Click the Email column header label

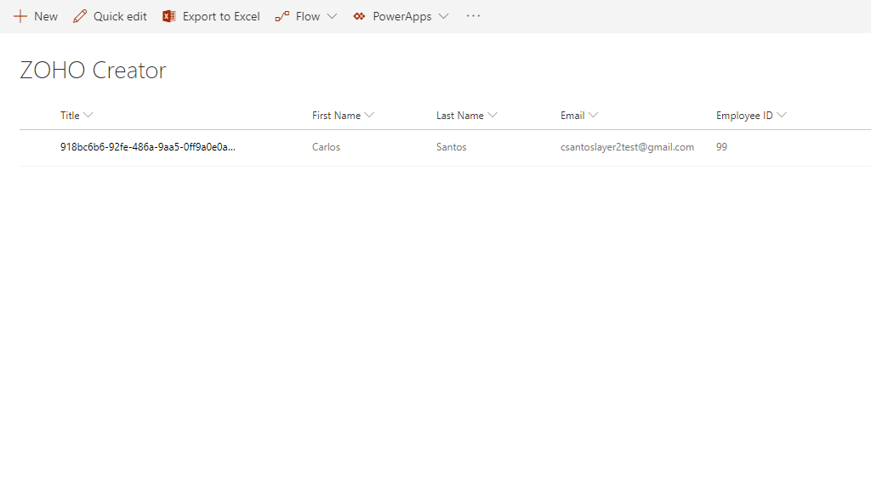572,116
